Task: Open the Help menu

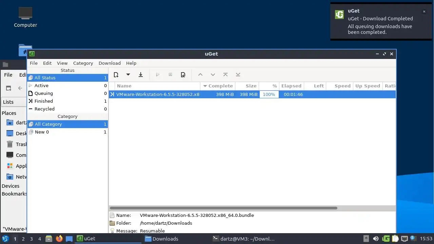Action: click(x=131, y=63)
